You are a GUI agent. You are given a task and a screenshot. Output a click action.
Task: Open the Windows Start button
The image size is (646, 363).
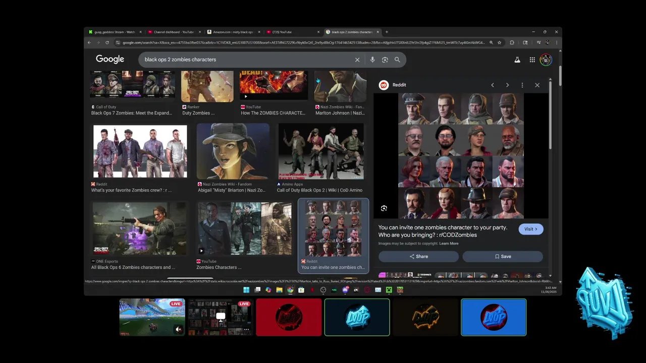(246, 290)
